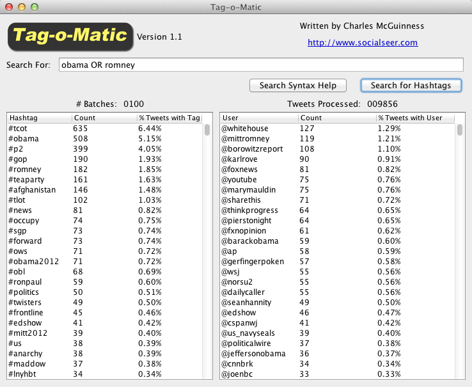Select the @thinkprogress user row
The height and width of the screenshot is (387, 472).
338,210
